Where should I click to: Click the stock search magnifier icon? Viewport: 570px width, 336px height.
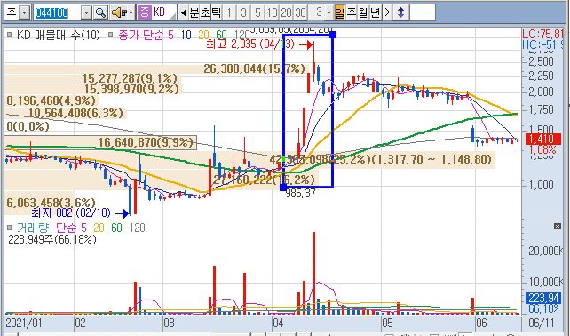[x=100, y=12]
